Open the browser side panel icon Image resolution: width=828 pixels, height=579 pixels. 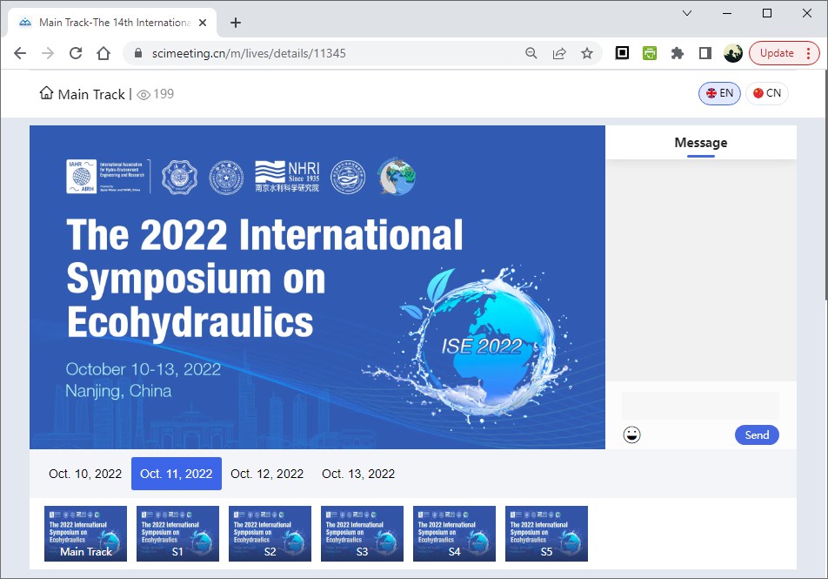tap(705, 53)
